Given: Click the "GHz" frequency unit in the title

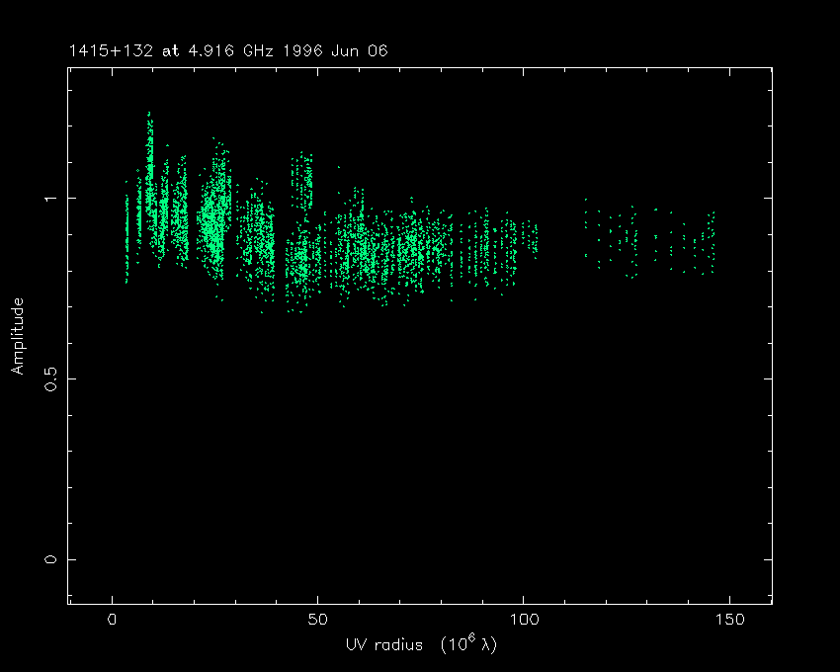Looking at the screenshot, I should 261,50.
